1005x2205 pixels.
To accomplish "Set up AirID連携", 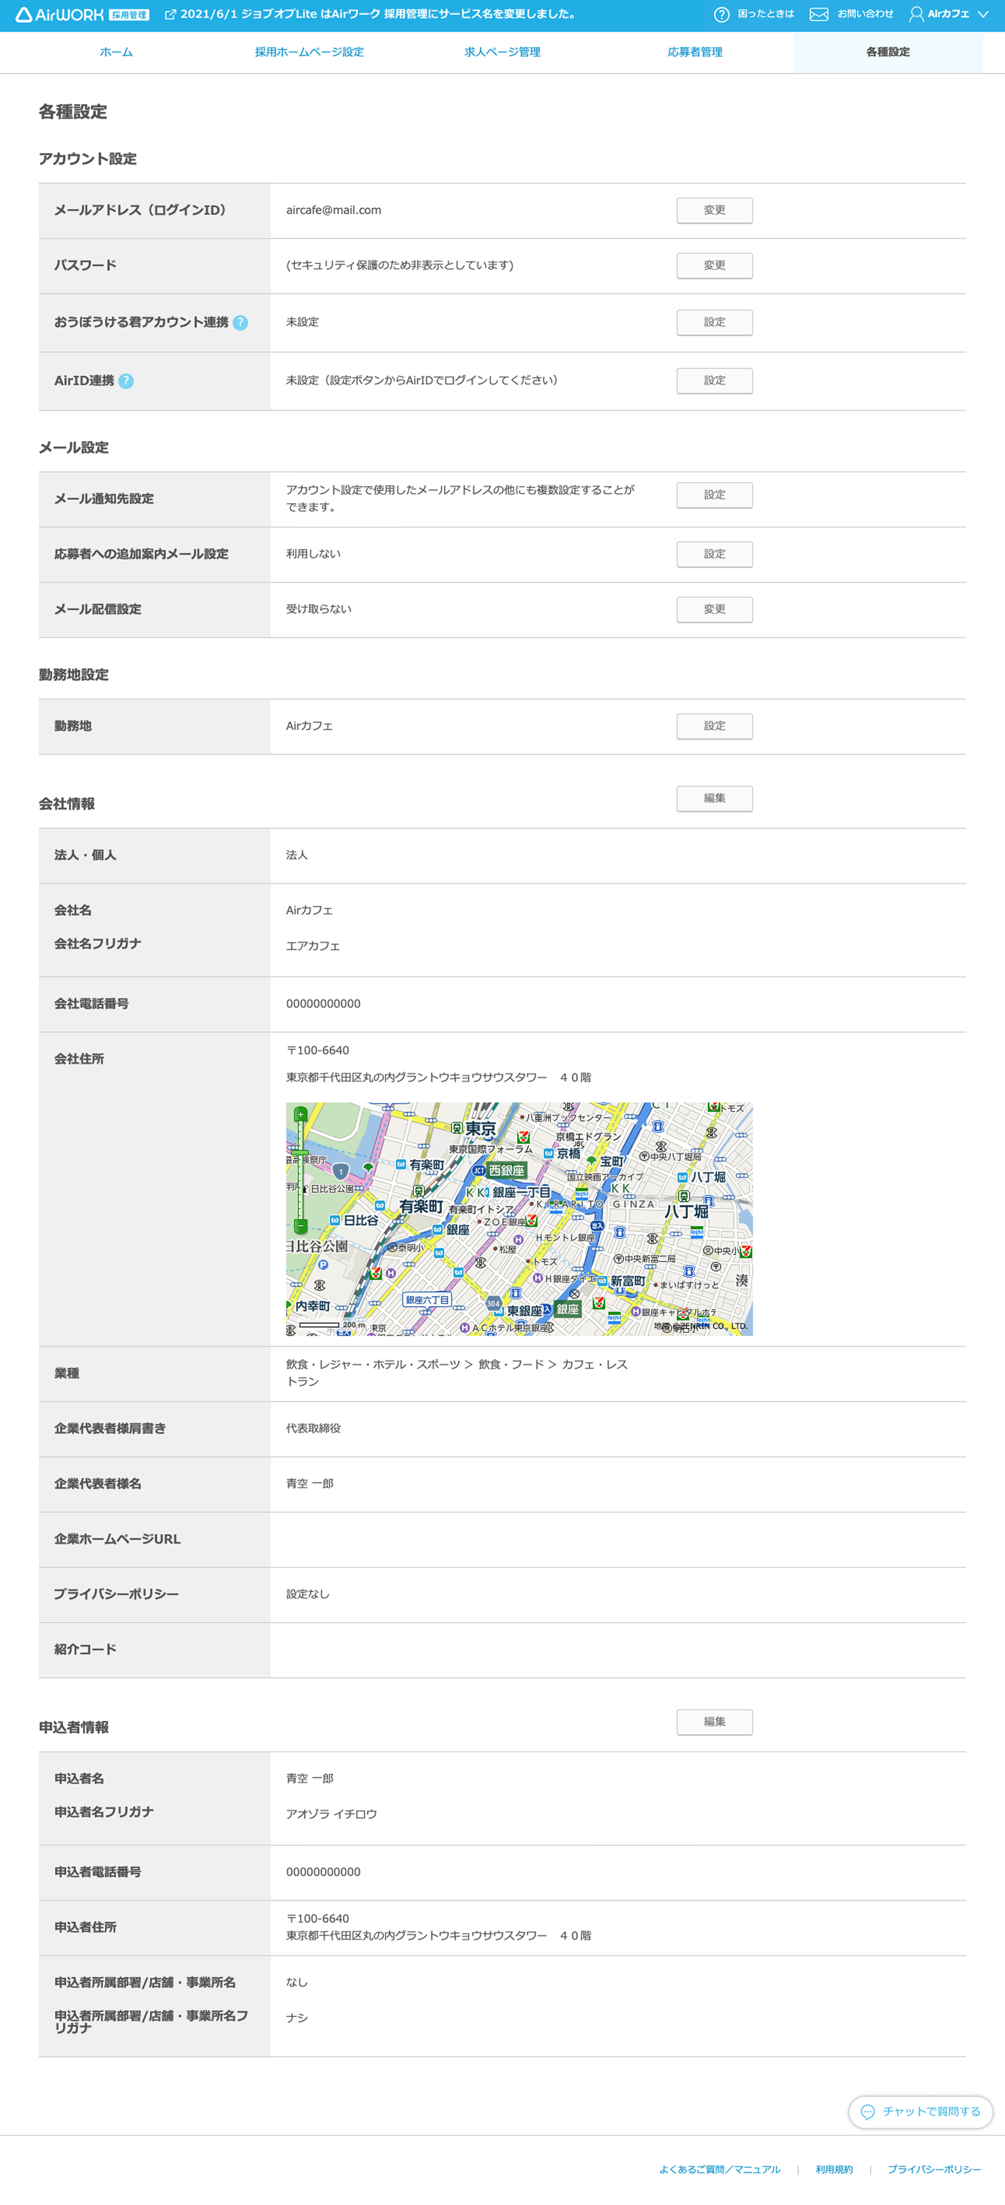I will pyautogui.click(x=714, y=381).
